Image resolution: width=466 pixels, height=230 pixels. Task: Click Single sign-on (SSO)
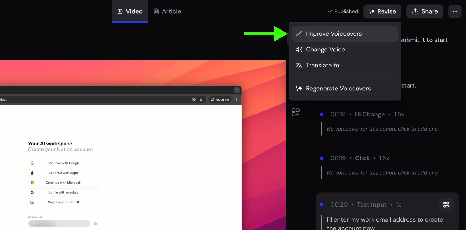coord(63,202)
